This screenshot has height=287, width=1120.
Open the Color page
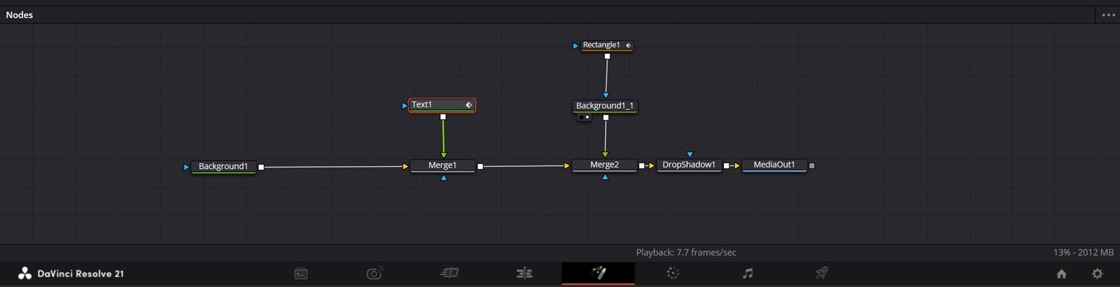[x=673, y=273]
